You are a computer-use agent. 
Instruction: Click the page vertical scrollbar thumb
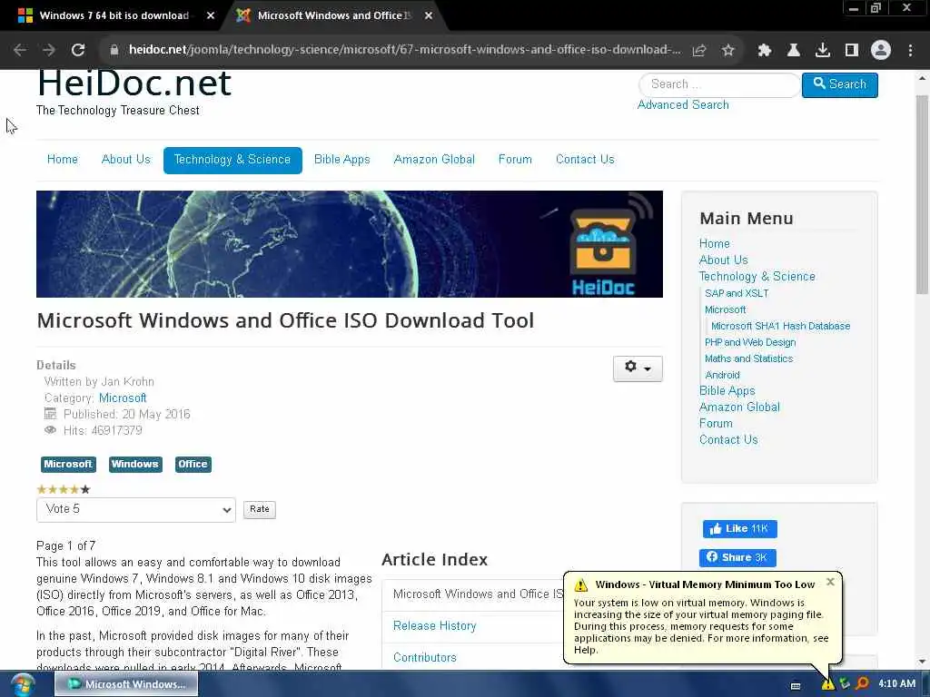pos(922,194)
